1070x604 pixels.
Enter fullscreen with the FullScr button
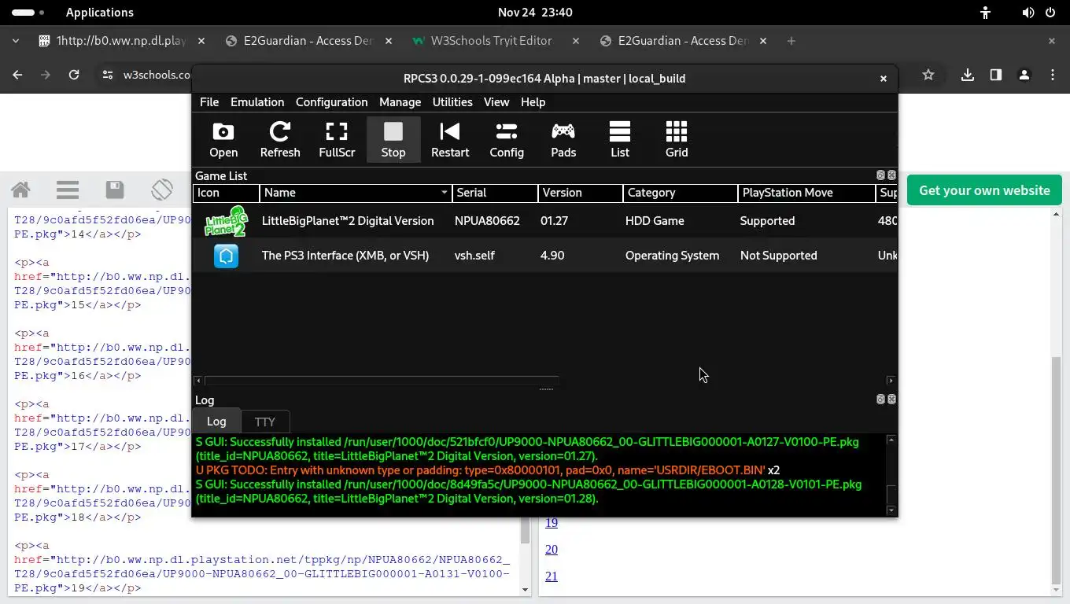[337, 140]
